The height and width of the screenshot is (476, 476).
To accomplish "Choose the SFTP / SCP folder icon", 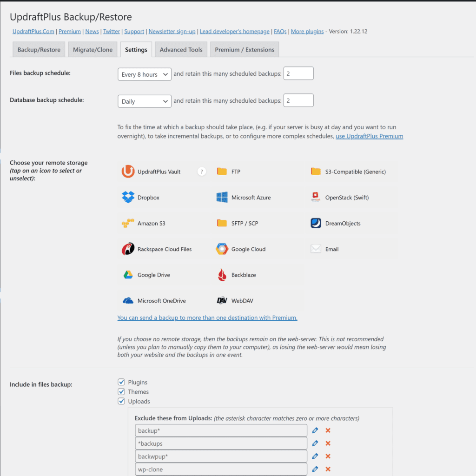I will tap(222, 223).
